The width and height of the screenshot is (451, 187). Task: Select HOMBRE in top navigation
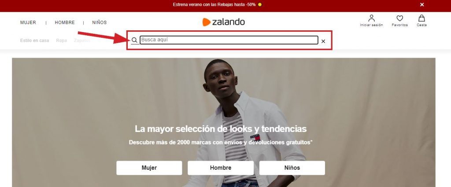coord(65,22)
